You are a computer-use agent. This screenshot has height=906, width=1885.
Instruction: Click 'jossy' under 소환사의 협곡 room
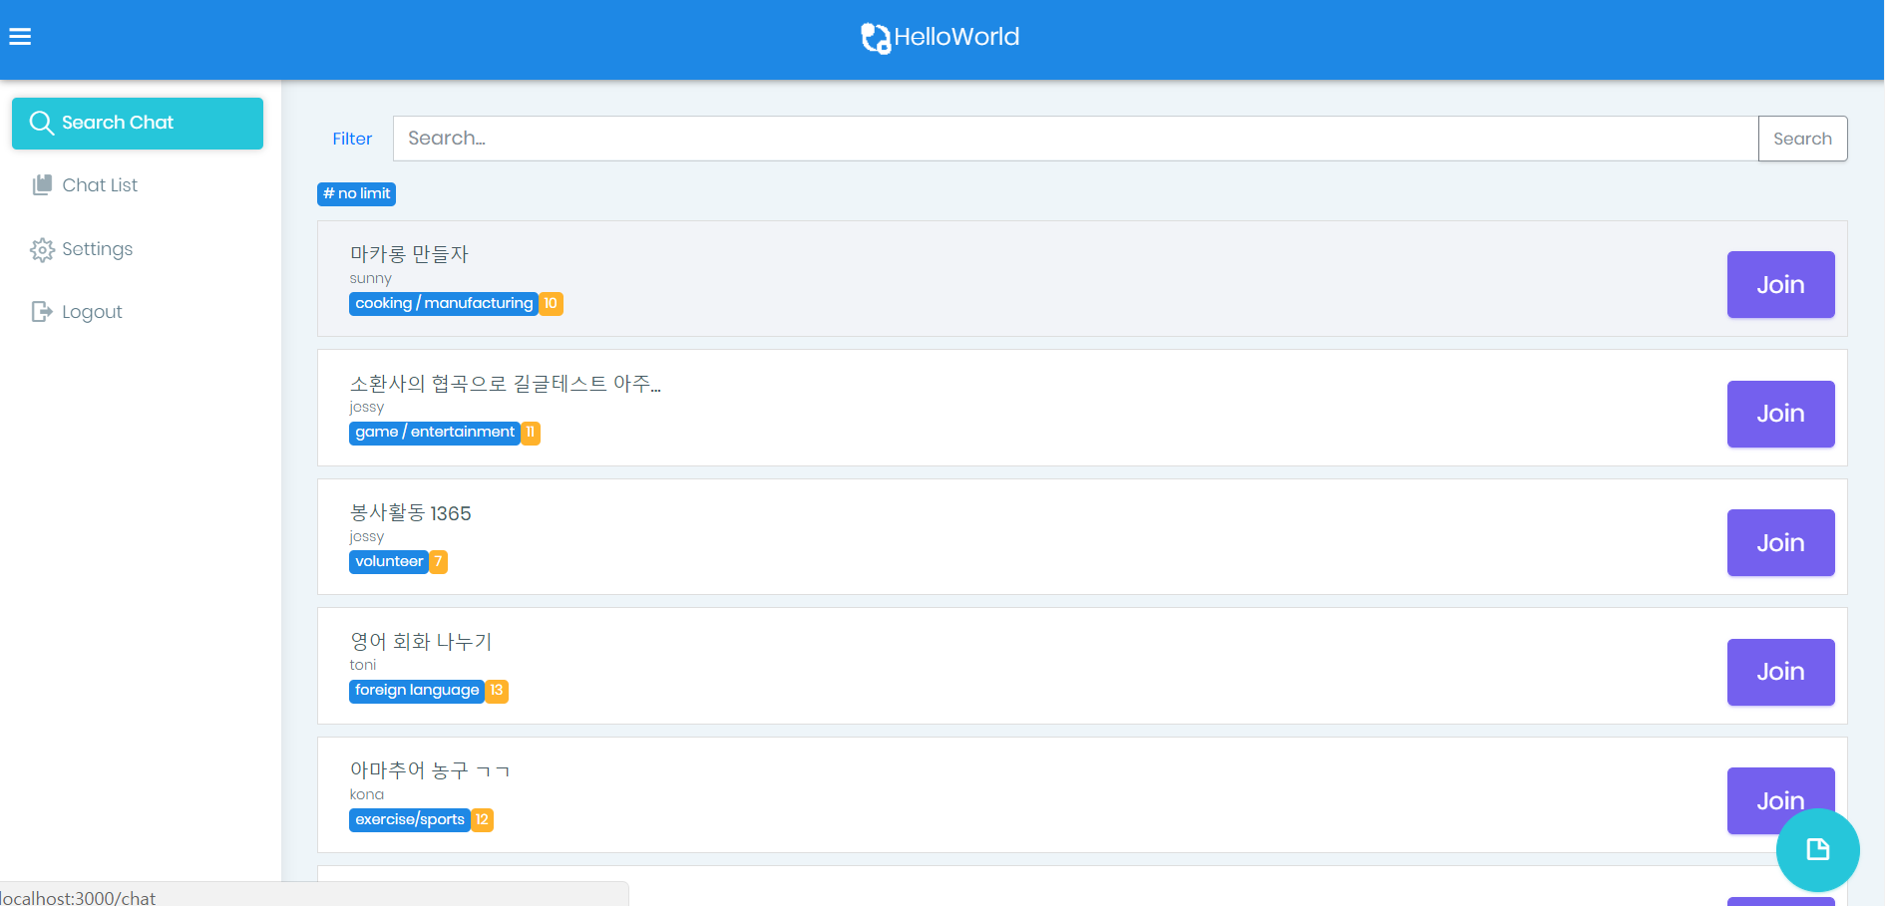(x=366, y=408)
